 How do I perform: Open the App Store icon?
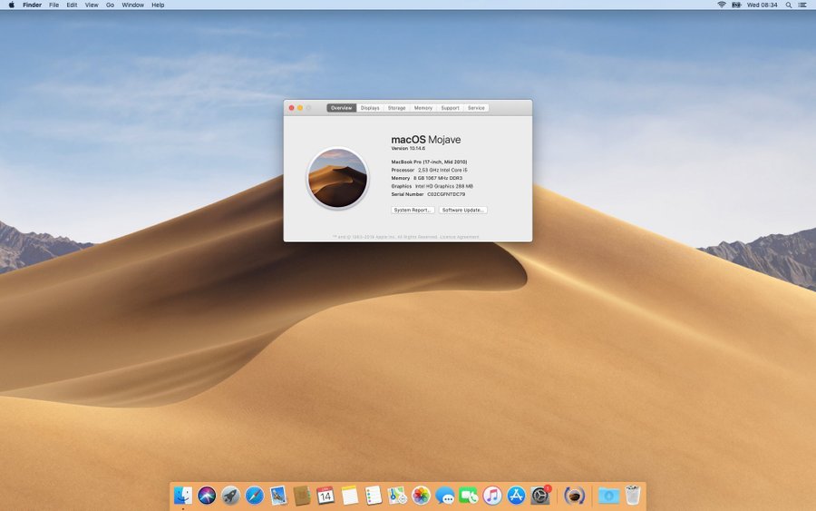tap(517, 496)
